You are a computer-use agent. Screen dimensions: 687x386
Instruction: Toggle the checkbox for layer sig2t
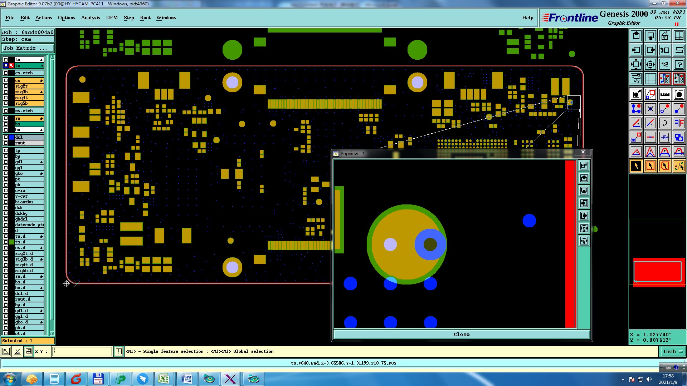pos(6,86)
